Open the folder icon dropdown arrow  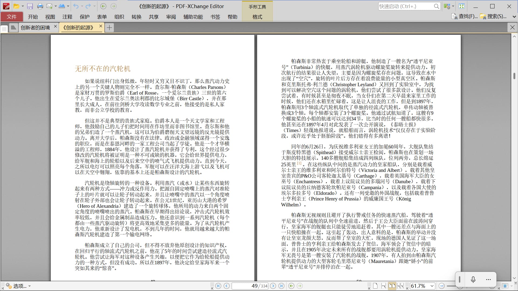point(23,6)
